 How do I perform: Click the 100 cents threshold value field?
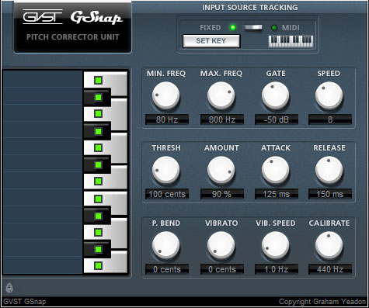tap(167, 194)
